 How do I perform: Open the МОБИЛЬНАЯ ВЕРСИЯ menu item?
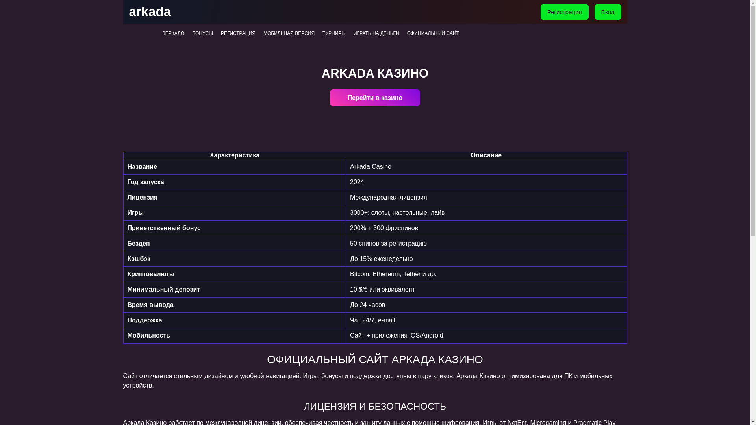click(289, 33)
